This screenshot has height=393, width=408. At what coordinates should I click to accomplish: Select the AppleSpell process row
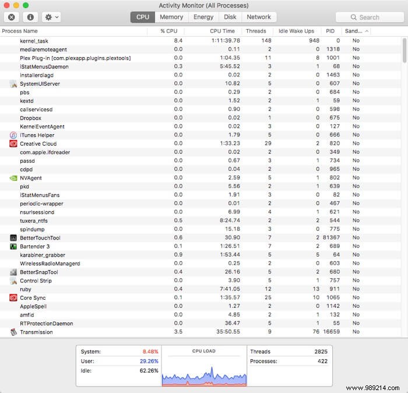click(201, 306)
